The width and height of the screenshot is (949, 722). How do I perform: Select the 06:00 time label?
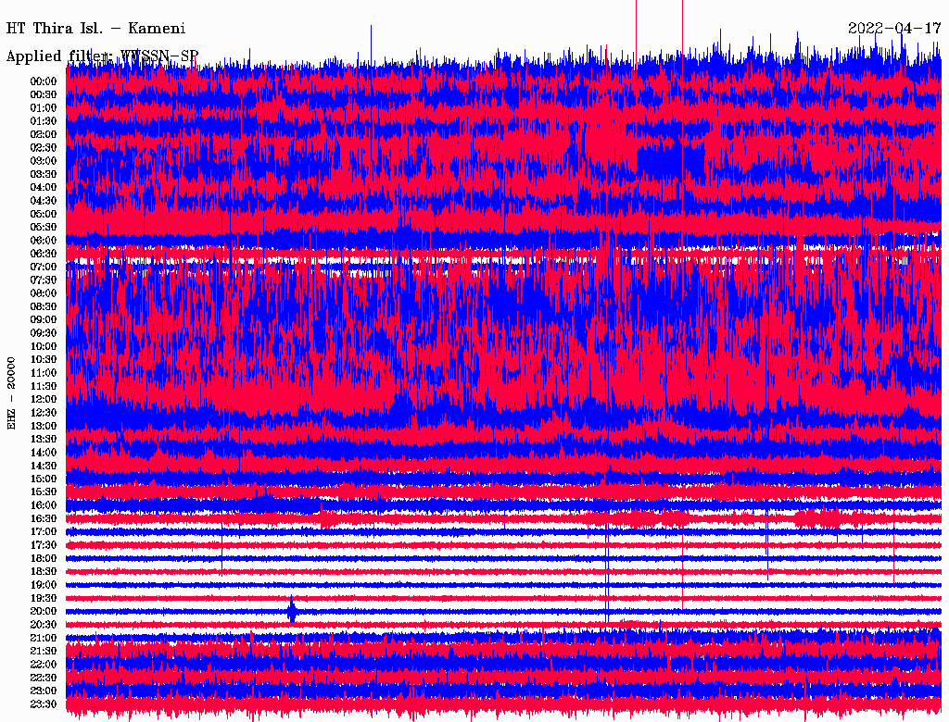44,241
